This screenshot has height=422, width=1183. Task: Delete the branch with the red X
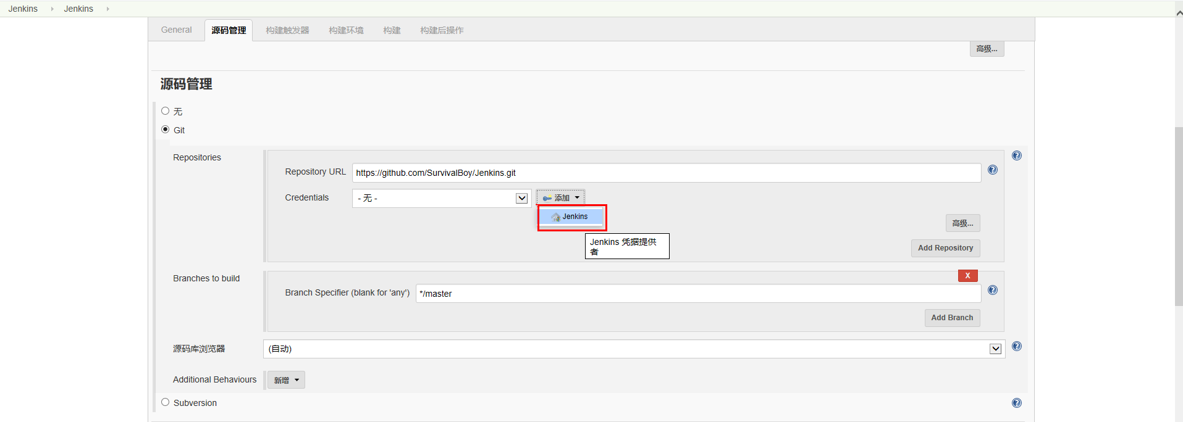[x=968, y=276]
